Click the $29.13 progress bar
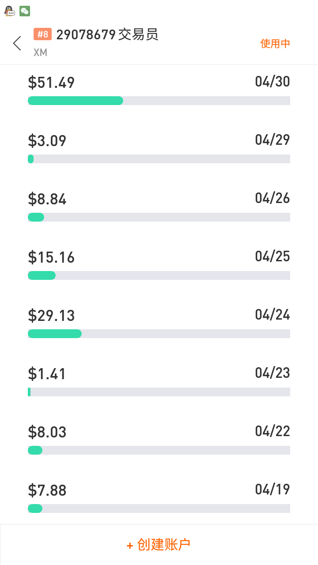This screenshot has height=565, width=318. point(159,334)
